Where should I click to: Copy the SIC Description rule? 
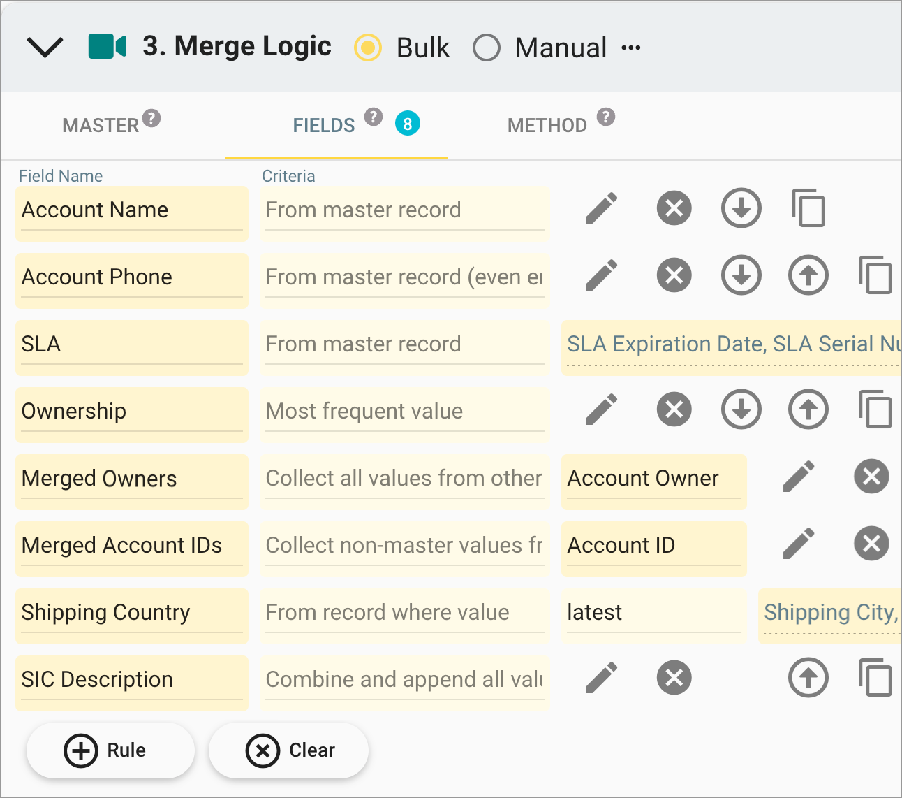click(x=875, y=678)
